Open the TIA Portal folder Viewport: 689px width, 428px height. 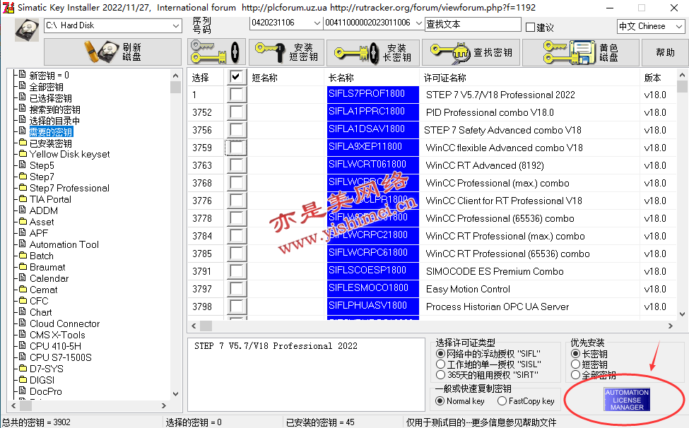tap(50, 199)
